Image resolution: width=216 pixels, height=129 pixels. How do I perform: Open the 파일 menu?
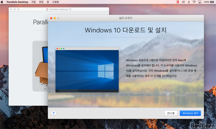click(x=33, y=2)
